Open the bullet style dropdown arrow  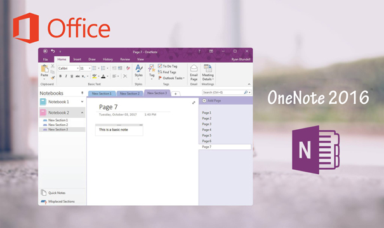click(x=98, y=68)
